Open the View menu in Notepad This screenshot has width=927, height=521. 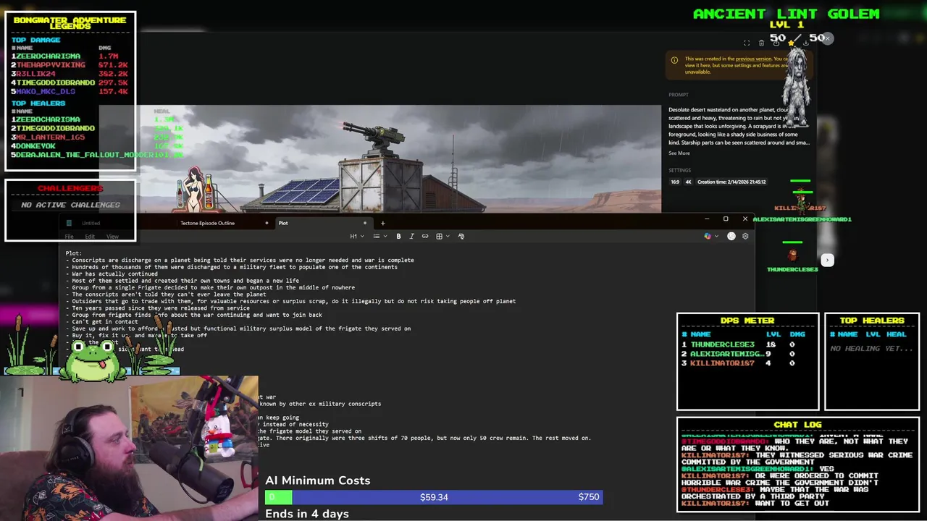[x=112, y=237]
